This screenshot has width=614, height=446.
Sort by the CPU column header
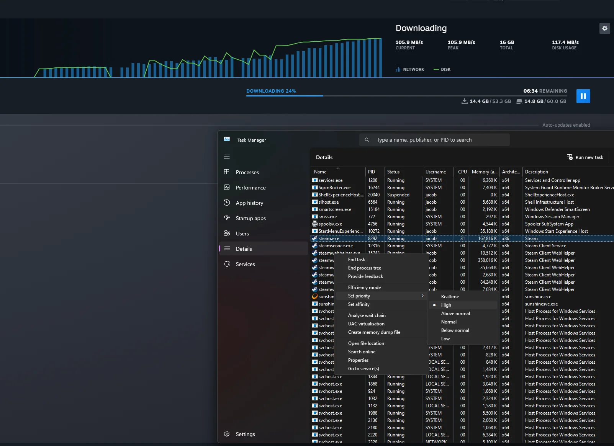click(462, 172)
